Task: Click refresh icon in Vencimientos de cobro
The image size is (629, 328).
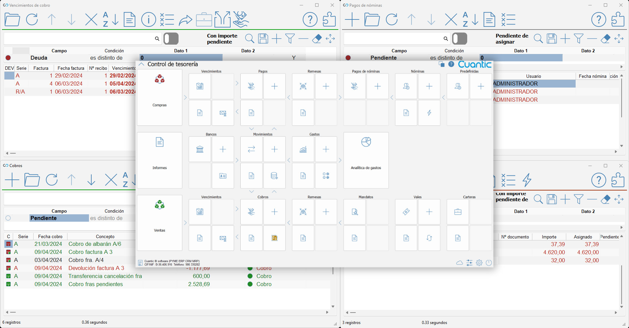Action: point(32,19)
